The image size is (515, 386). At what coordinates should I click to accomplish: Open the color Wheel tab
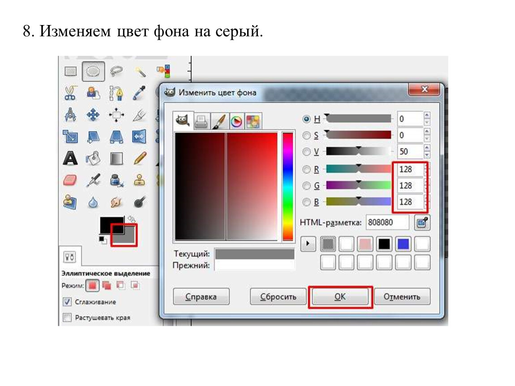pyautogui.click(x=236, y=122)
